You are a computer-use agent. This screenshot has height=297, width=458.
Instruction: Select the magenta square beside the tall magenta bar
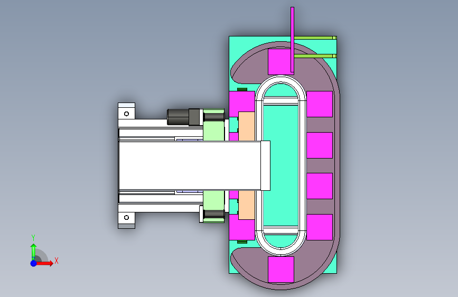(279, 62)
